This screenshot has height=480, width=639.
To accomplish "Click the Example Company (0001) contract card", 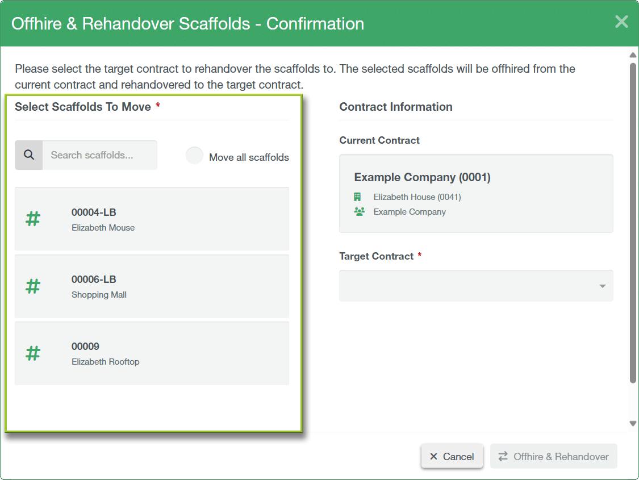I will click(476, 194).
